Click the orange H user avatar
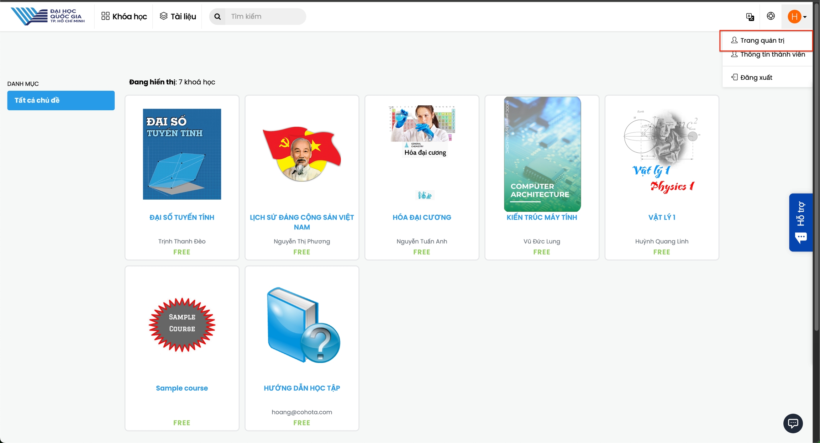This screenshot has width=820, height=443. pyautogui.click(x=794, y=17)
